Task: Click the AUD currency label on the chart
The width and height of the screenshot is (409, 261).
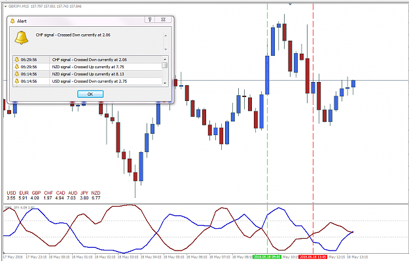Action: click(73, 193)
